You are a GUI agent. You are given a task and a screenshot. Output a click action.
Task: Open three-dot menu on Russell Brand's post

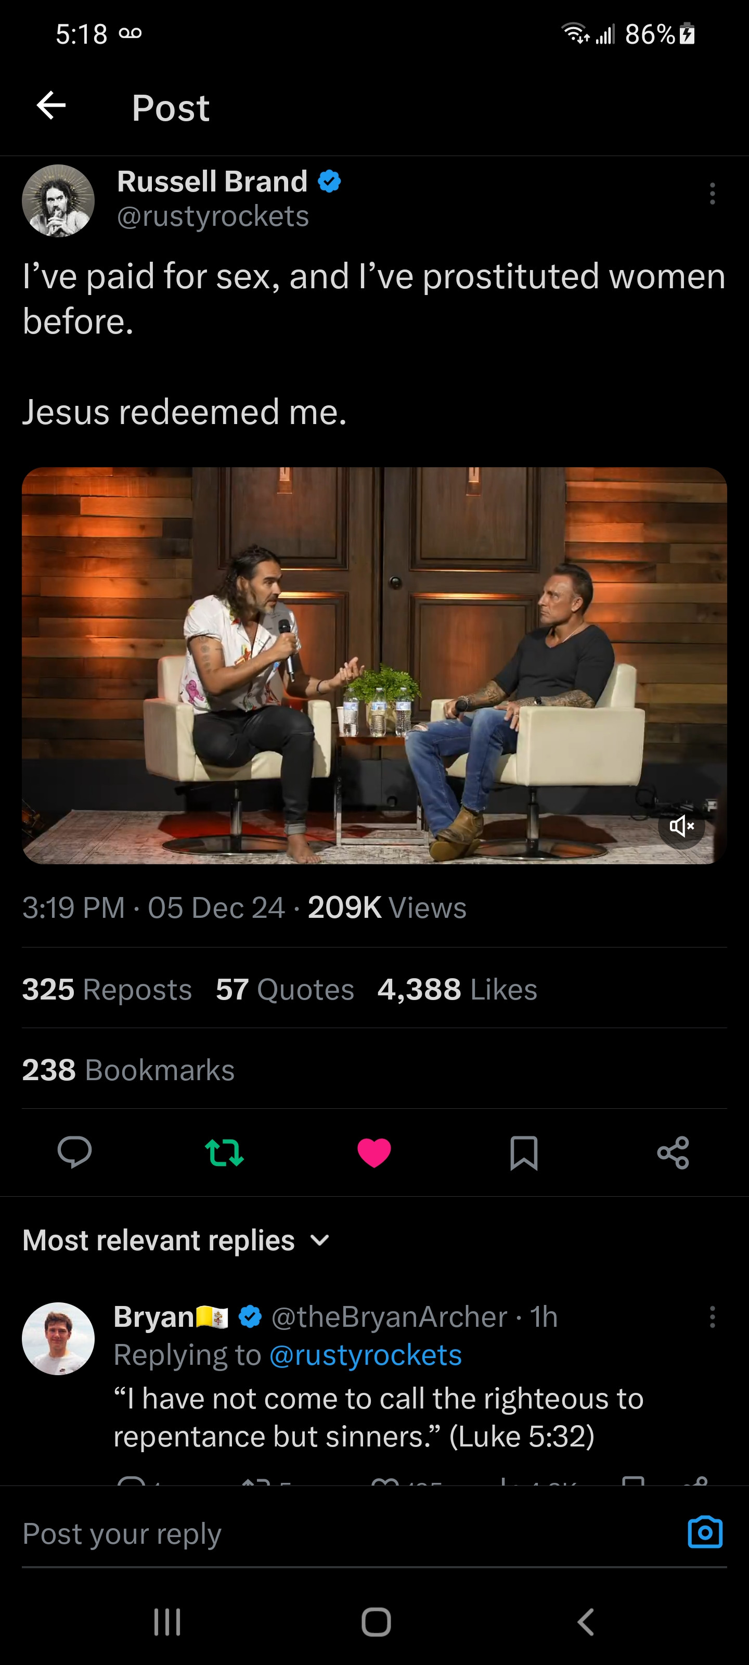point(712,193)
